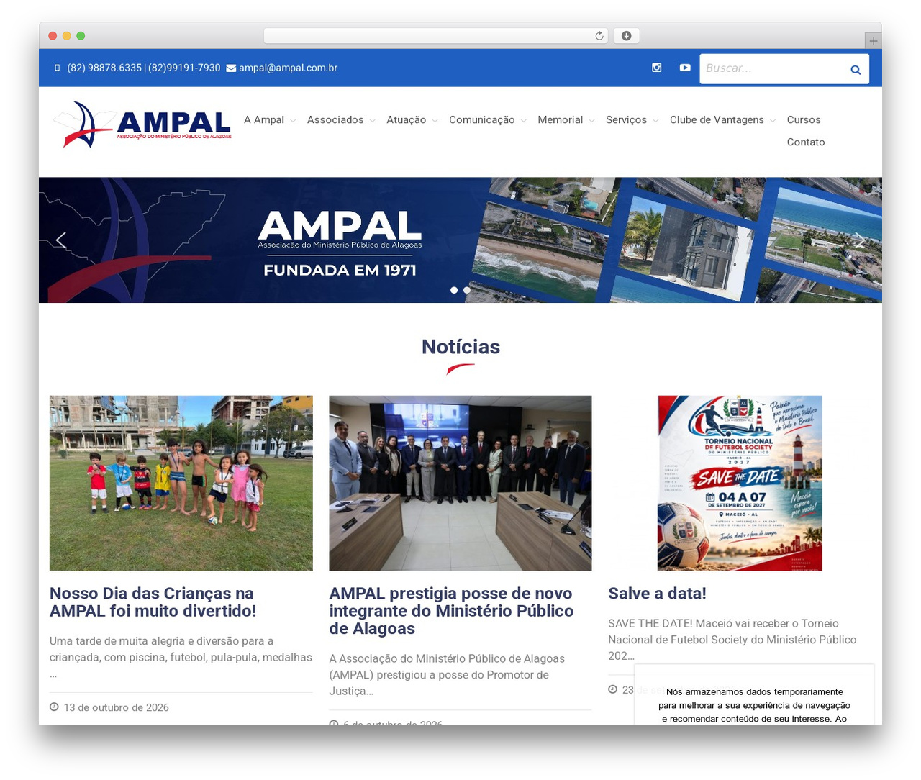Click the ampal@ampal.com.br email link
Image resolution: width=921 pixels, height=780 pixels.
pos(288,68)
